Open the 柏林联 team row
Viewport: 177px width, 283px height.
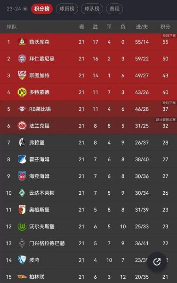click(x=88, y=276)
